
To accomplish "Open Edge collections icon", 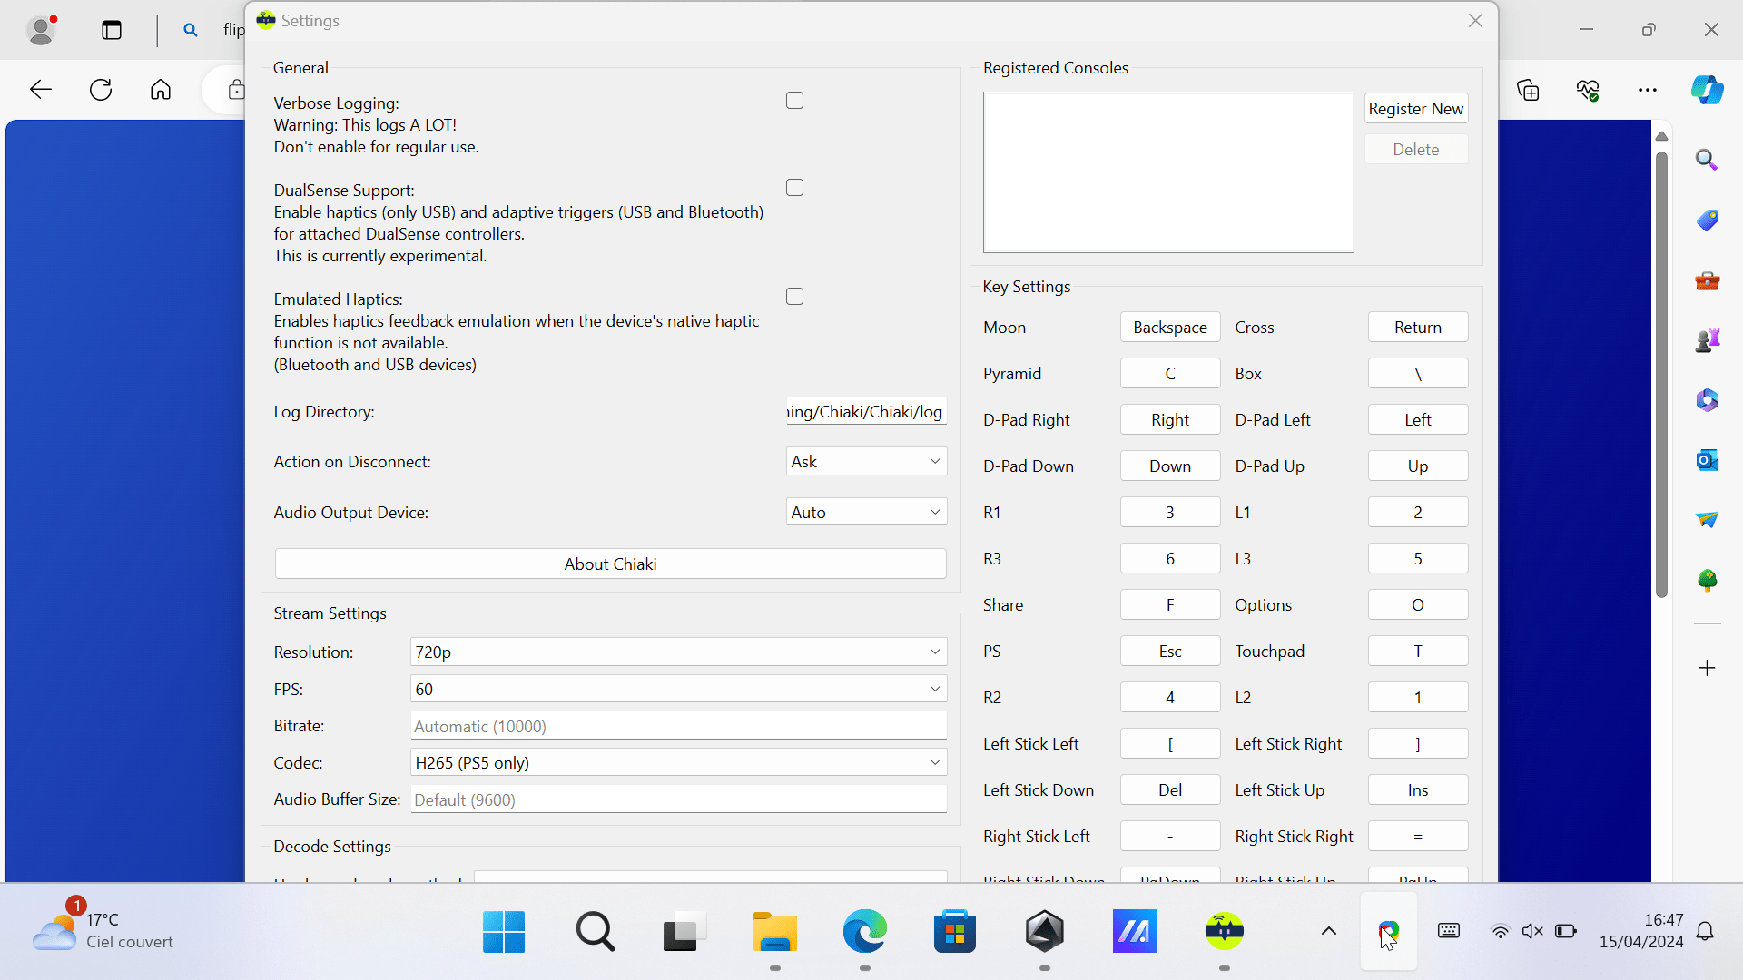I will (1529, 90).
